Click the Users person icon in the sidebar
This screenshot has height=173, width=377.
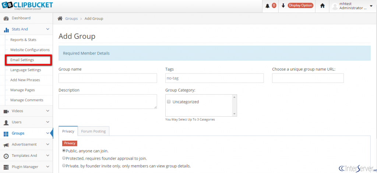pyautogui.click(x=7, y=122)
